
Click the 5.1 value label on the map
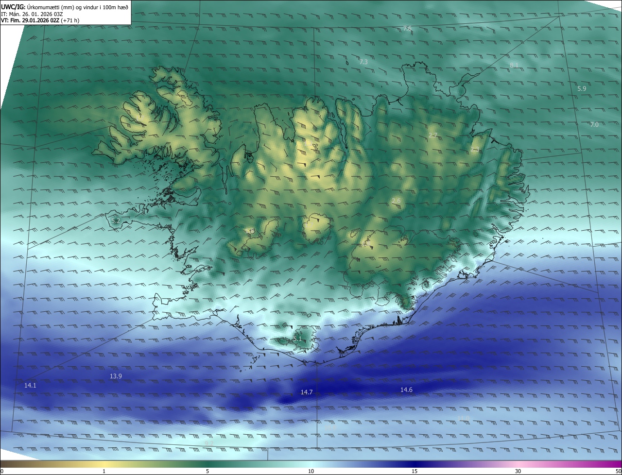click(297, 339)
